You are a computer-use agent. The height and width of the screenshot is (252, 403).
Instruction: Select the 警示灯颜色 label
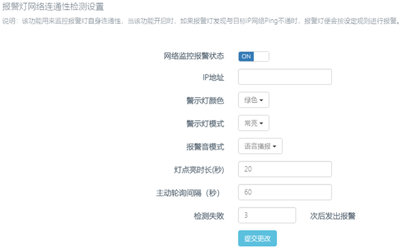click(x=205, y=101)
